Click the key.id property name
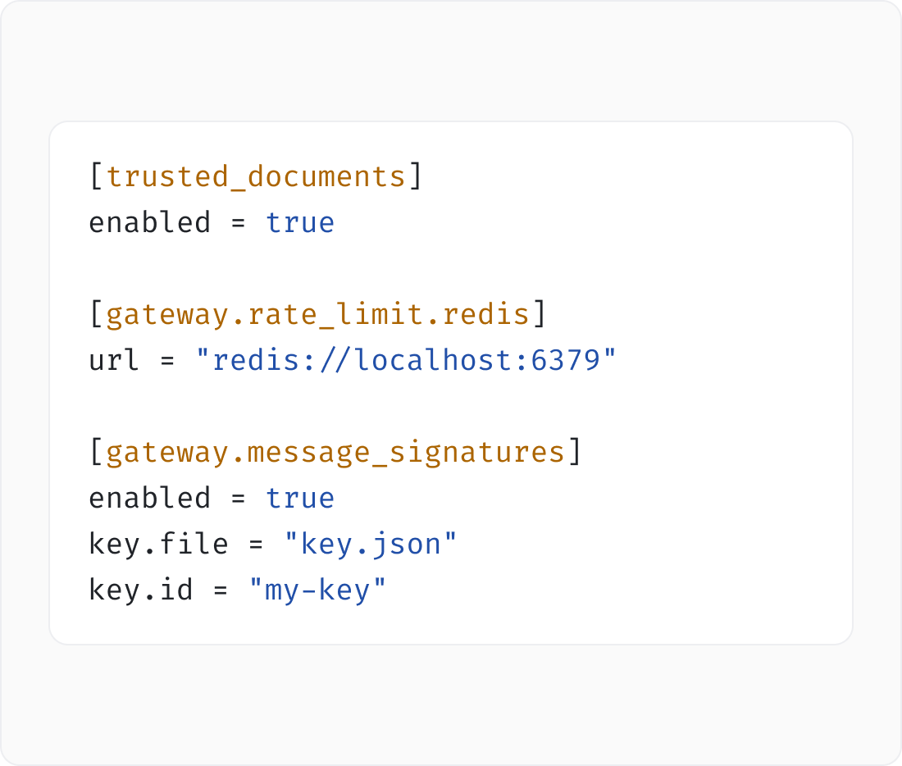The width and height of the screenshot is (902, 766). pos(141,590)
